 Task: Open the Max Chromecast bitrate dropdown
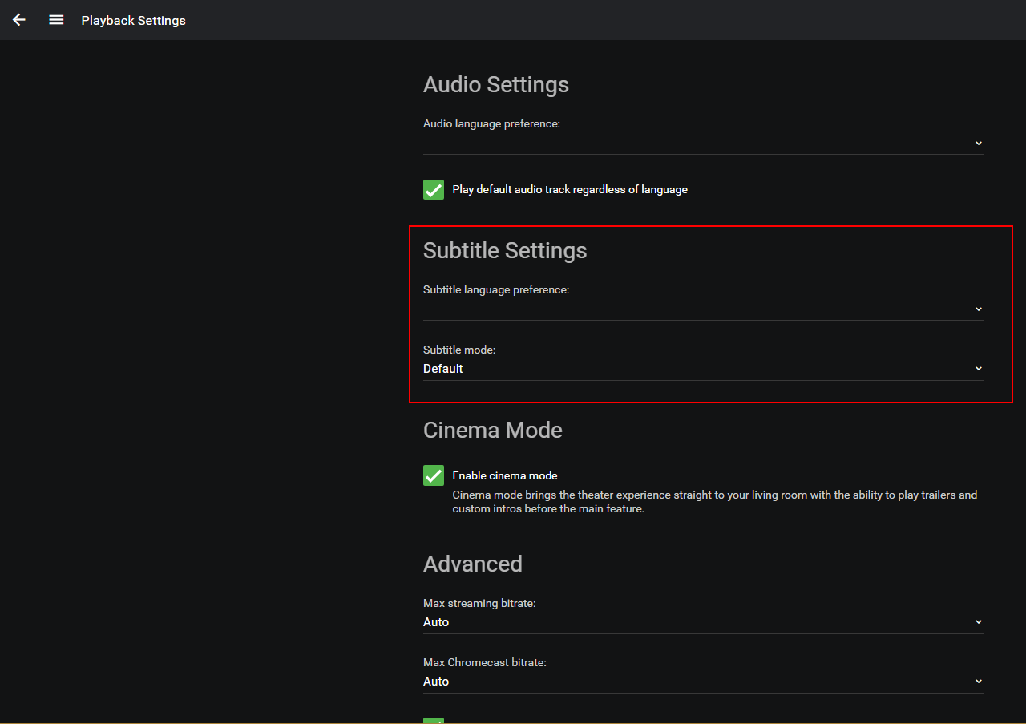click(x=703, y=681)
